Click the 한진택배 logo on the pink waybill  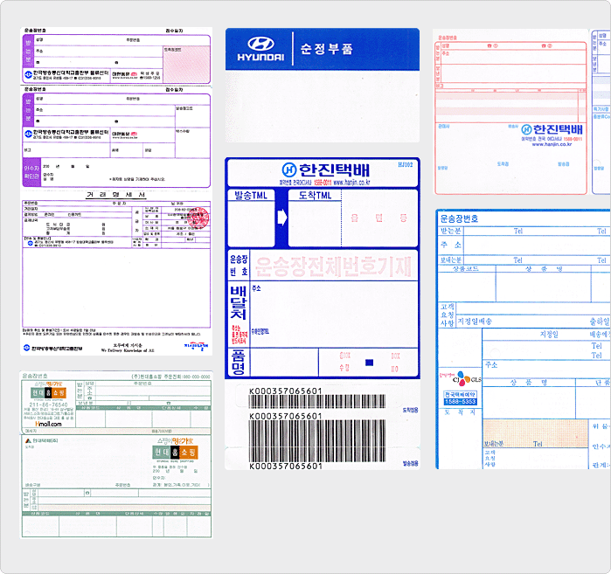click(552, 129)
